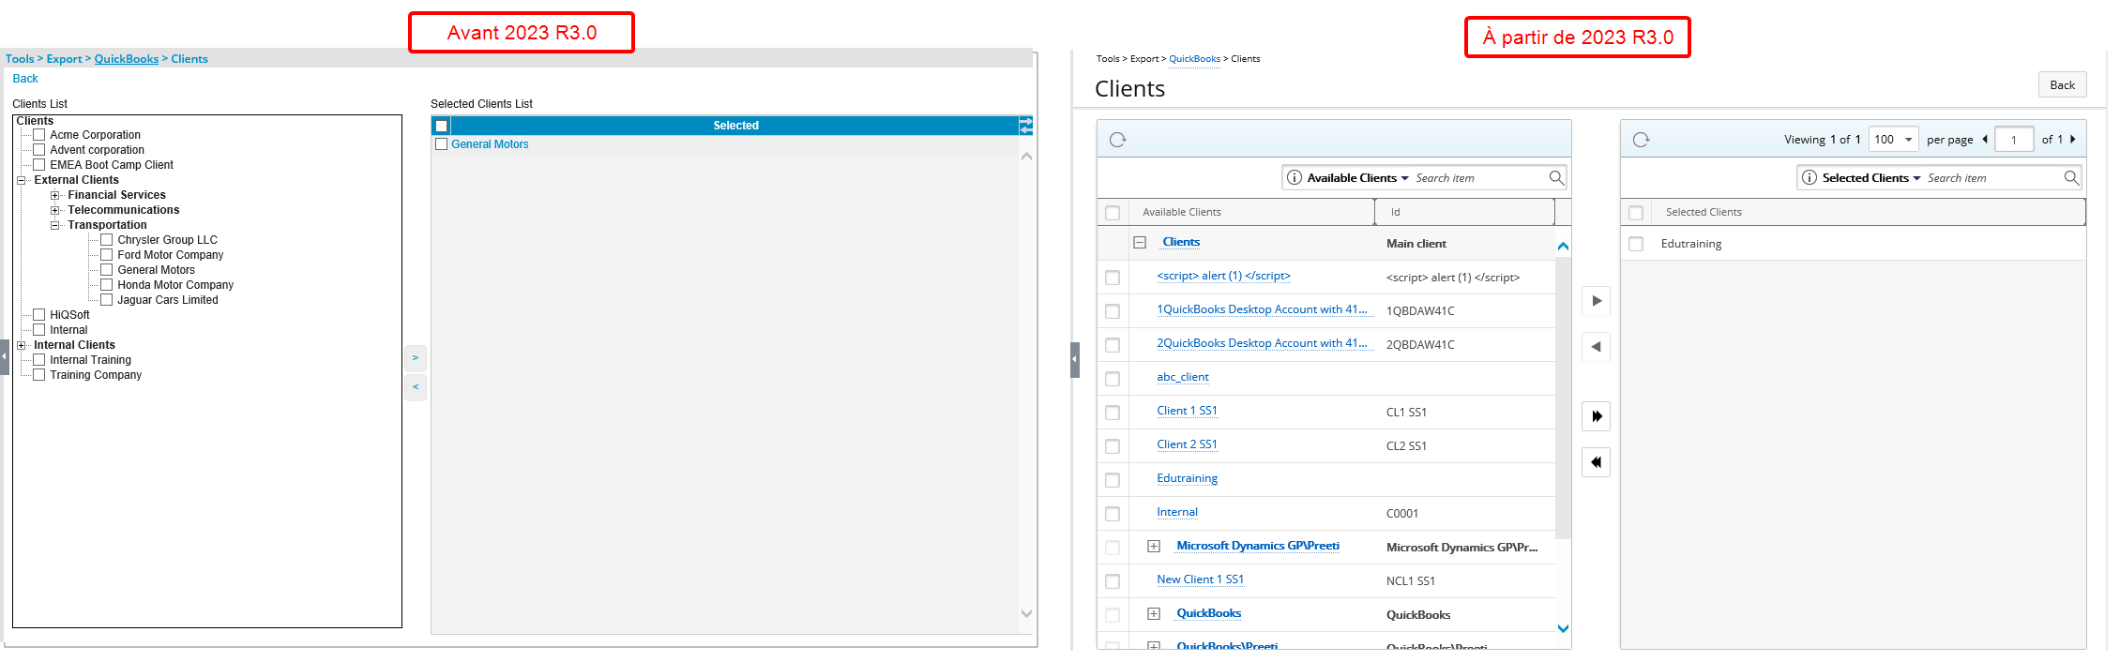Collapse the External Clients tree node
Image resolution: width=2120 pixels, height=662 pixels.
[21, 180]
